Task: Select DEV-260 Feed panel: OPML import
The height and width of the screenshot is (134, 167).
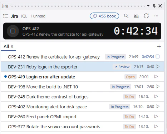Action: tap(82, 117)
